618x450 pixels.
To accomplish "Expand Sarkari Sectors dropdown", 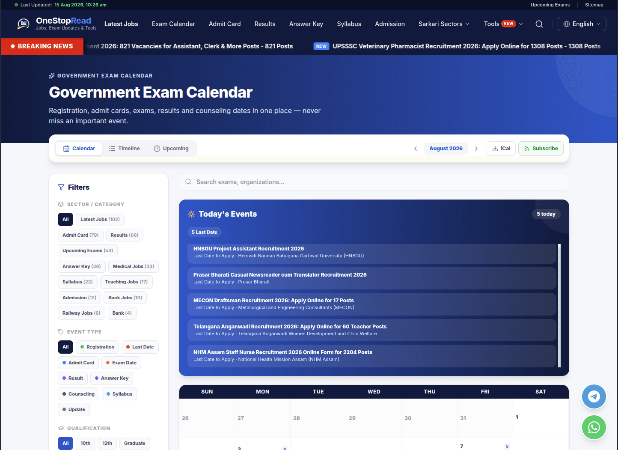I will click(444, 24).
